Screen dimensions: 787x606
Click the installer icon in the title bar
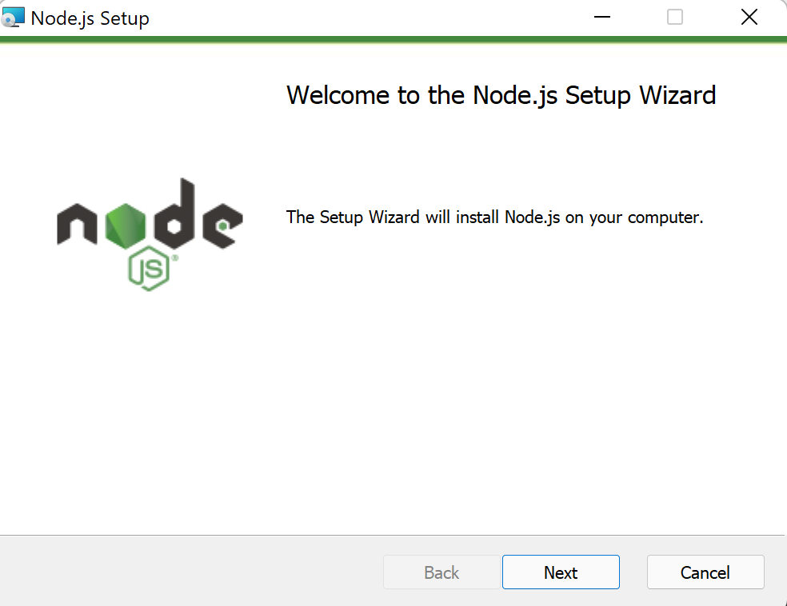click(14, 18)
